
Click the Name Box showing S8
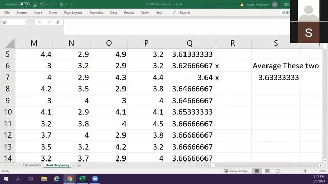point(12,22)
